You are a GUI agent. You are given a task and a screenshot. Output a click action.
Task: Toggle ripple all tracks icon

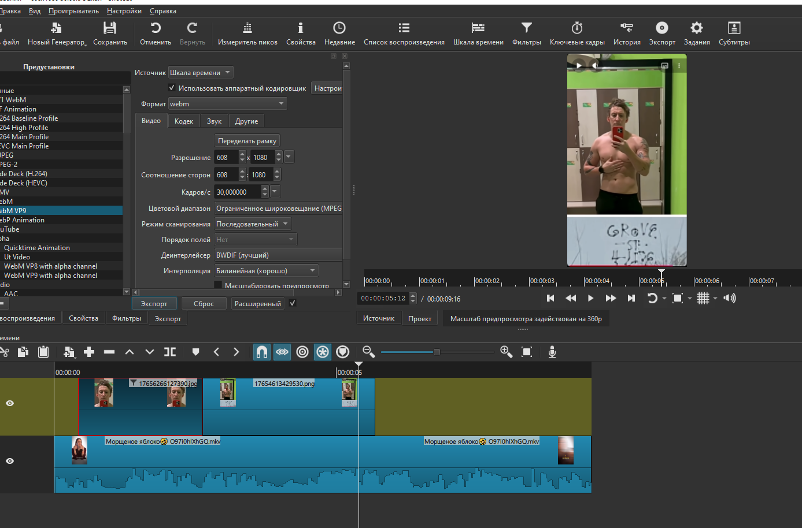point(323,352)
